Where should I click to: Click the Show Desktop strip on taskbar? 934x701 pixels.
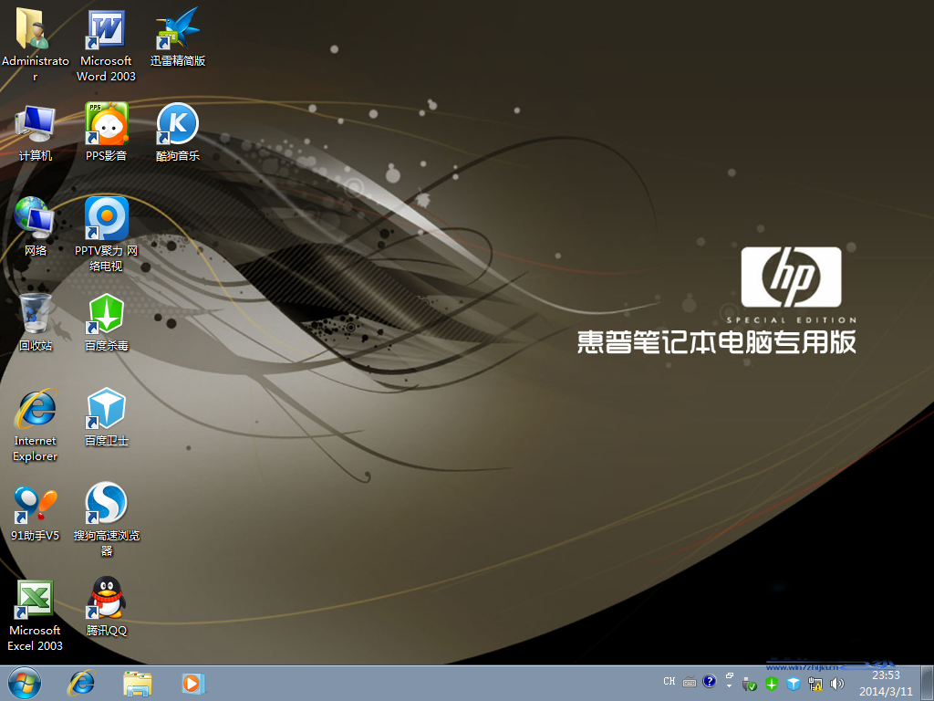tap(927, 683)
